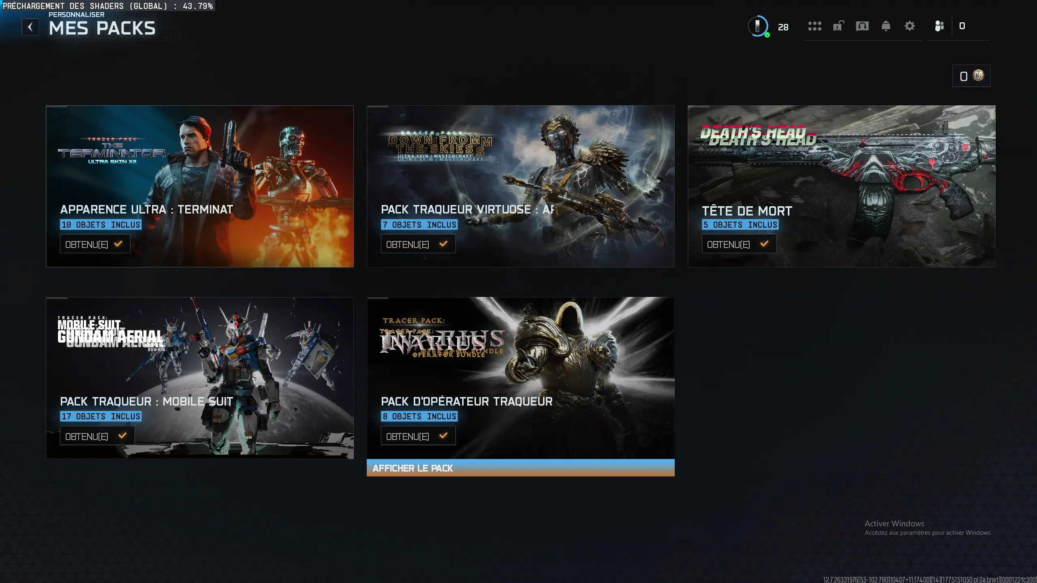This screenshot has width=1037, height=583.
Task: Click Afficher le pack button
Action: [x=520, y=468]
